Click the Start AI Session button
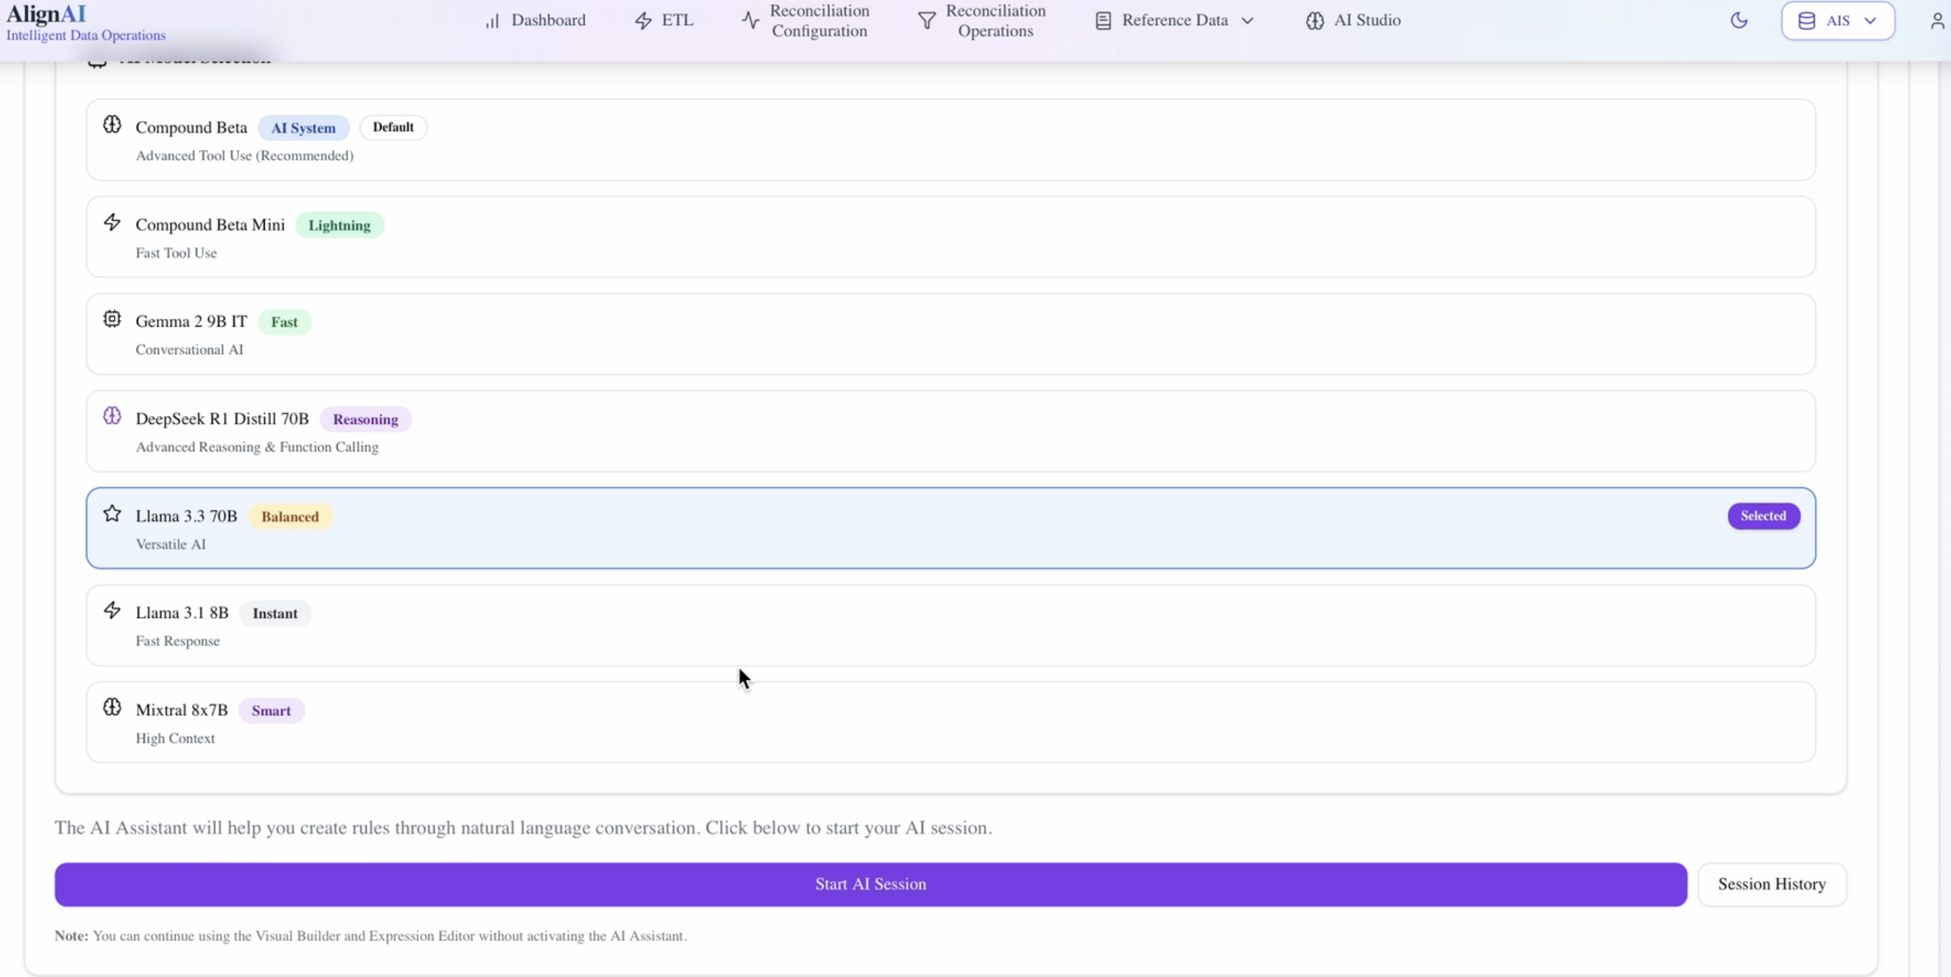The width and height of the screenshot is (1951, 977). point(870,884)
